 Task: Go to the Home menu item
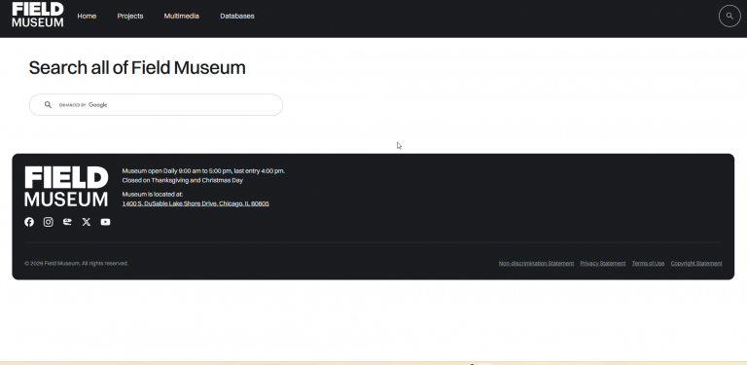point(87,16)
